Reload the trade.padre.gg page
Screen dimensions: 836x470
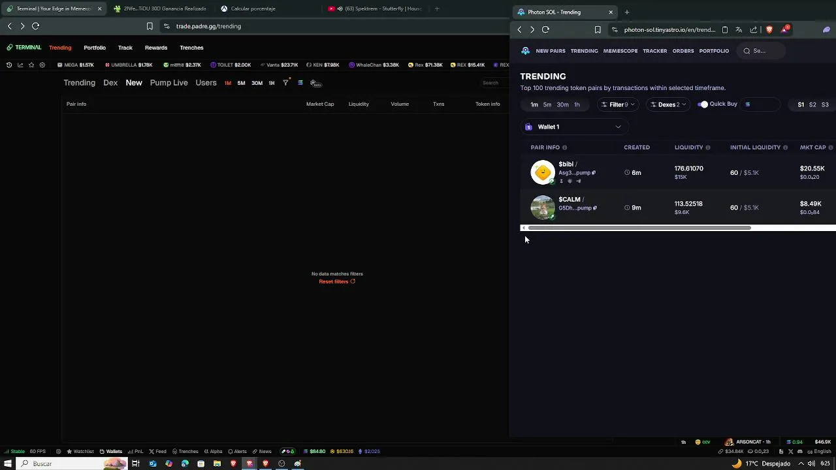(36, 26)
